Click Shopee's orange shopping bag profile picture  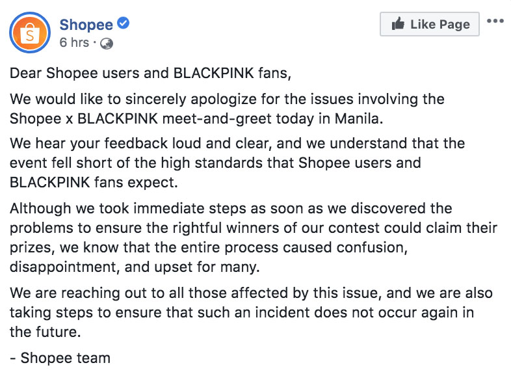pos(31,33)
